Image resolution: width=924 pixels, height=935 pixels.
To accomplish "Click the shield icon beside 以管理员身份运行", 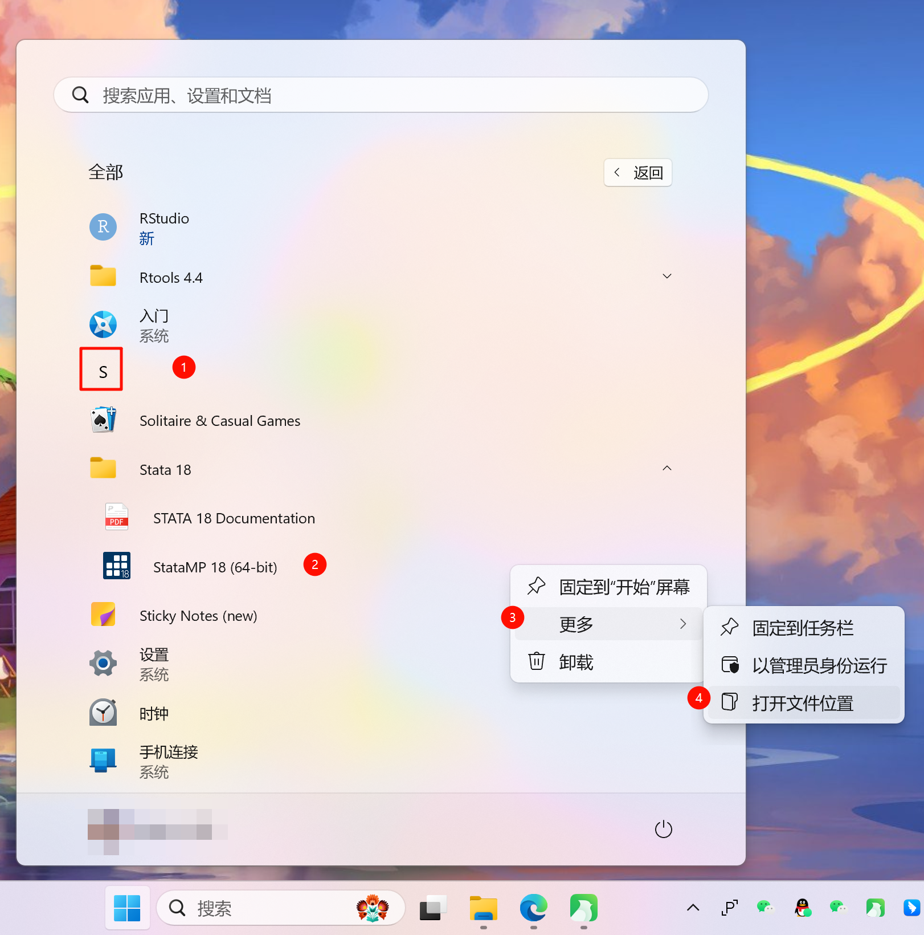I will pos(730,665).
